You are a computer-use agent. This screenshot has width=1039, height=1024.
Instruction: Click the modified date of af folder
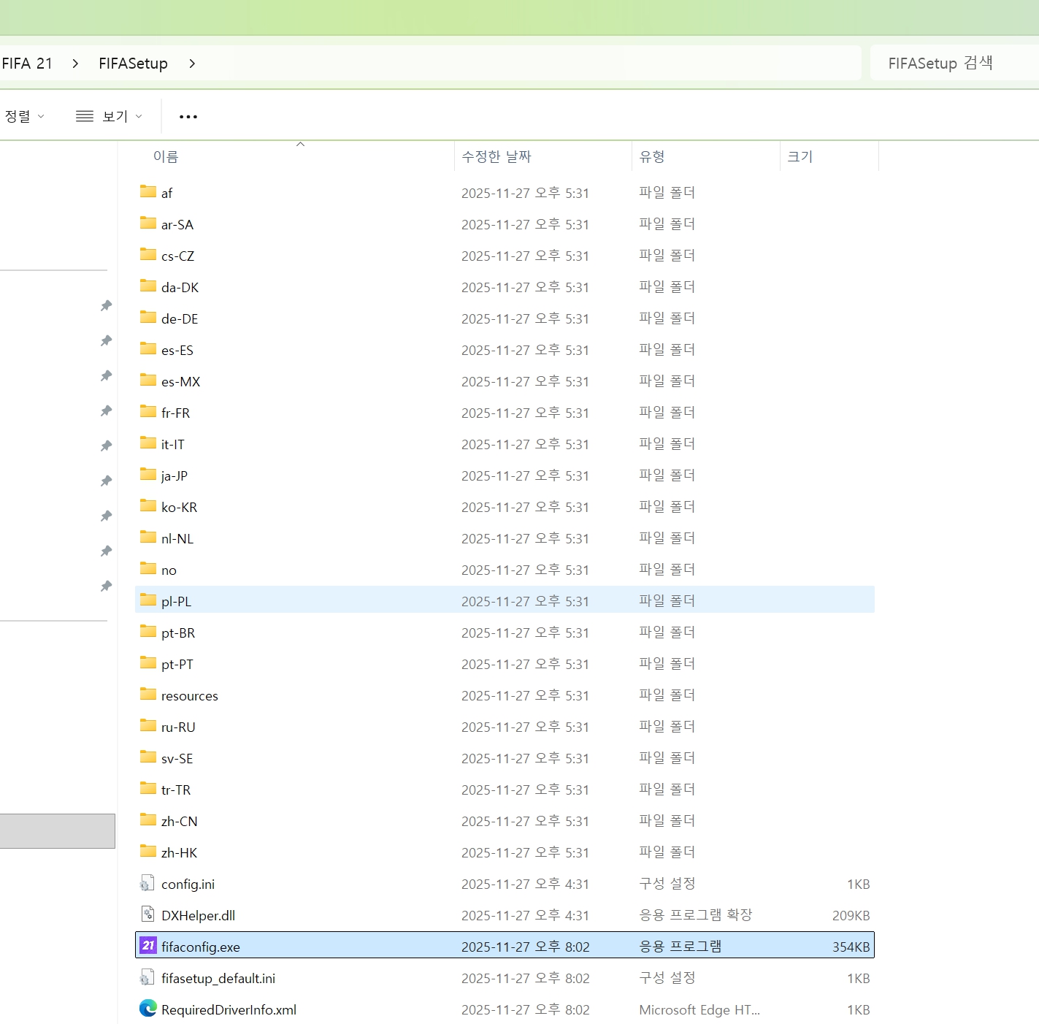click(525, 193)
